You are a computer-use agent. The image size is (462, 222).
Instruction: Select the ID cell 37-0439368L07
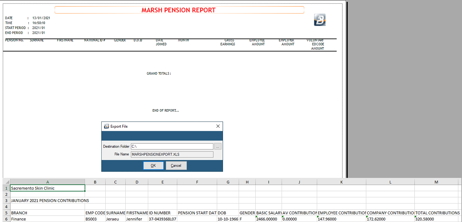pyautogui.click(x=162, y=219)
